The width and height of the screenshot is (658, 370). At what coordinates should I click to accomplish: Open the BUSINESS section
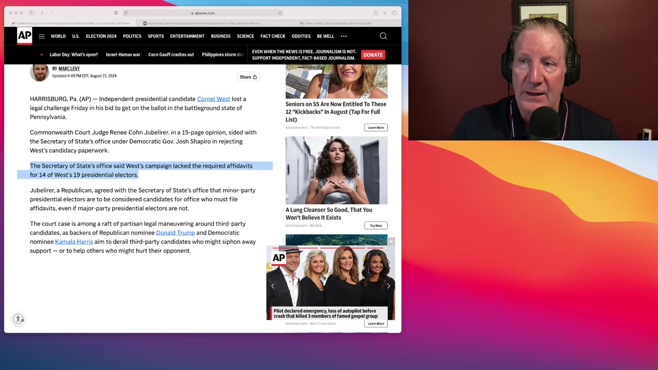(221, 36)
